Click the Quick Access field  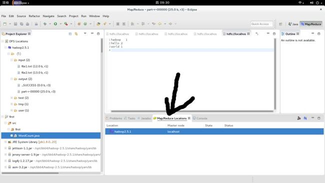(x=261, y=24)
